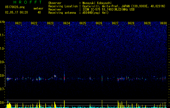Click the 0621 time marker

[x=18, y=23]
